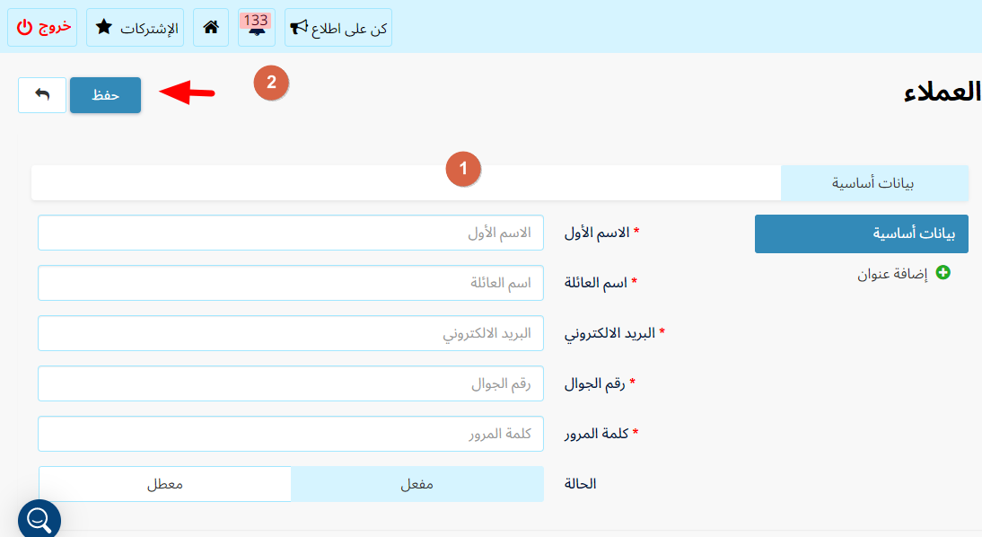Open the notifications bell showing 133
The image size is (982, 537).
[256, 28]
